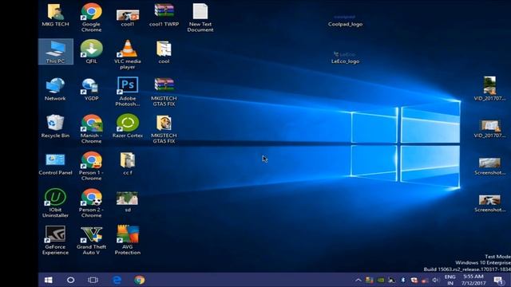Show hidden system tray icons
The height and width of the screenshot is (287, 511).
(358, 280)
